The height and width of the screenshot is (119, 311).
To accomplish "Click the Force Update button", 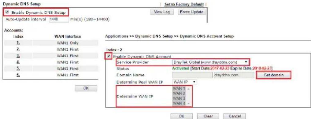I will coord(192,12).
